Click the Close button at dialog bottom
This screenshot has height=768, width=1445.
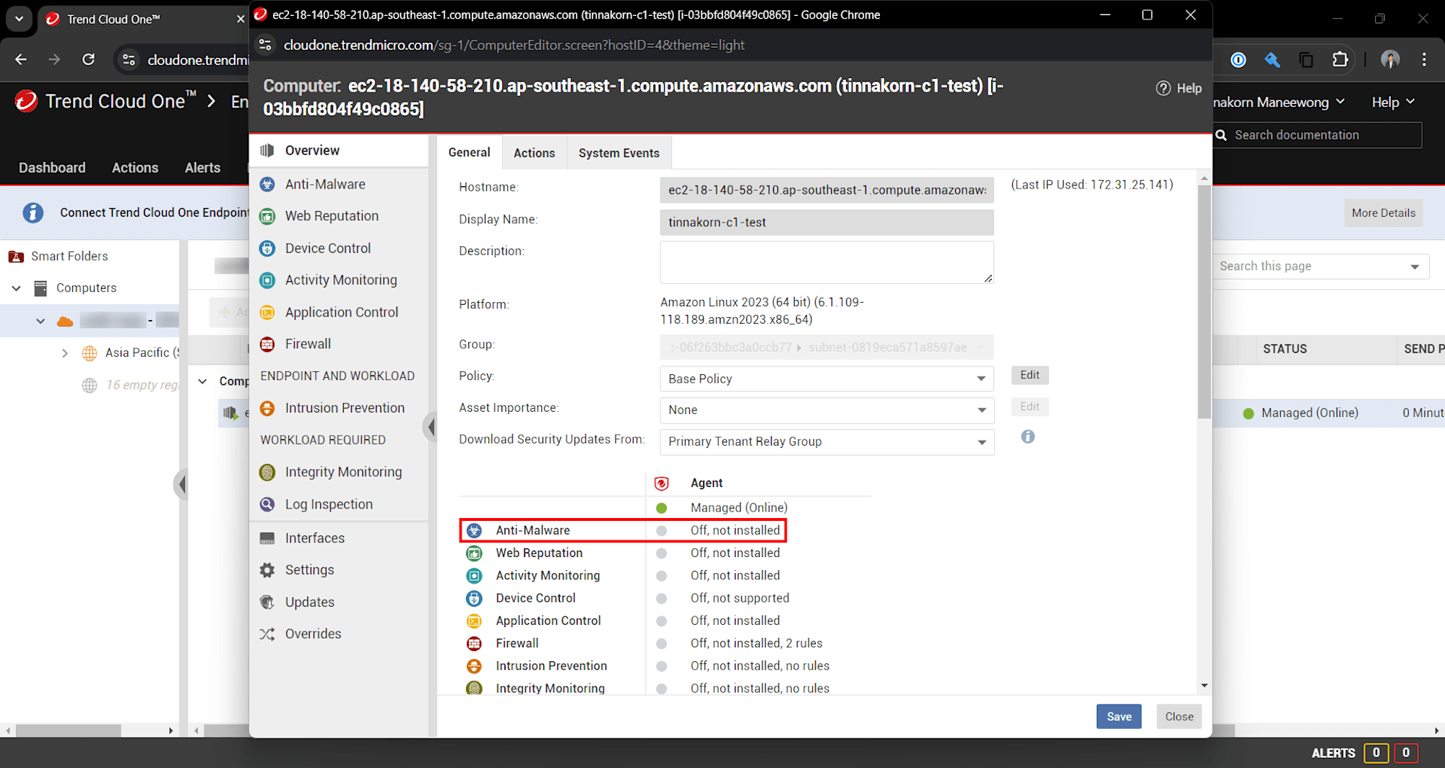point(1179,717)
